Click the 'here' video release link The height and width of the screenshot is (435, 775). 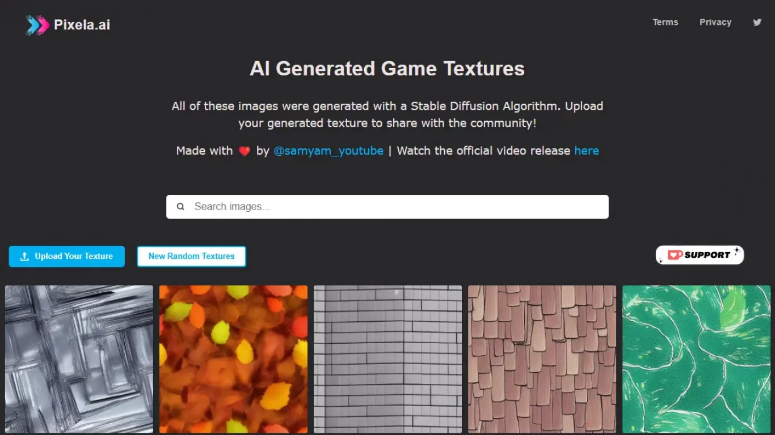pyautogui.click(x=587, y=151)
